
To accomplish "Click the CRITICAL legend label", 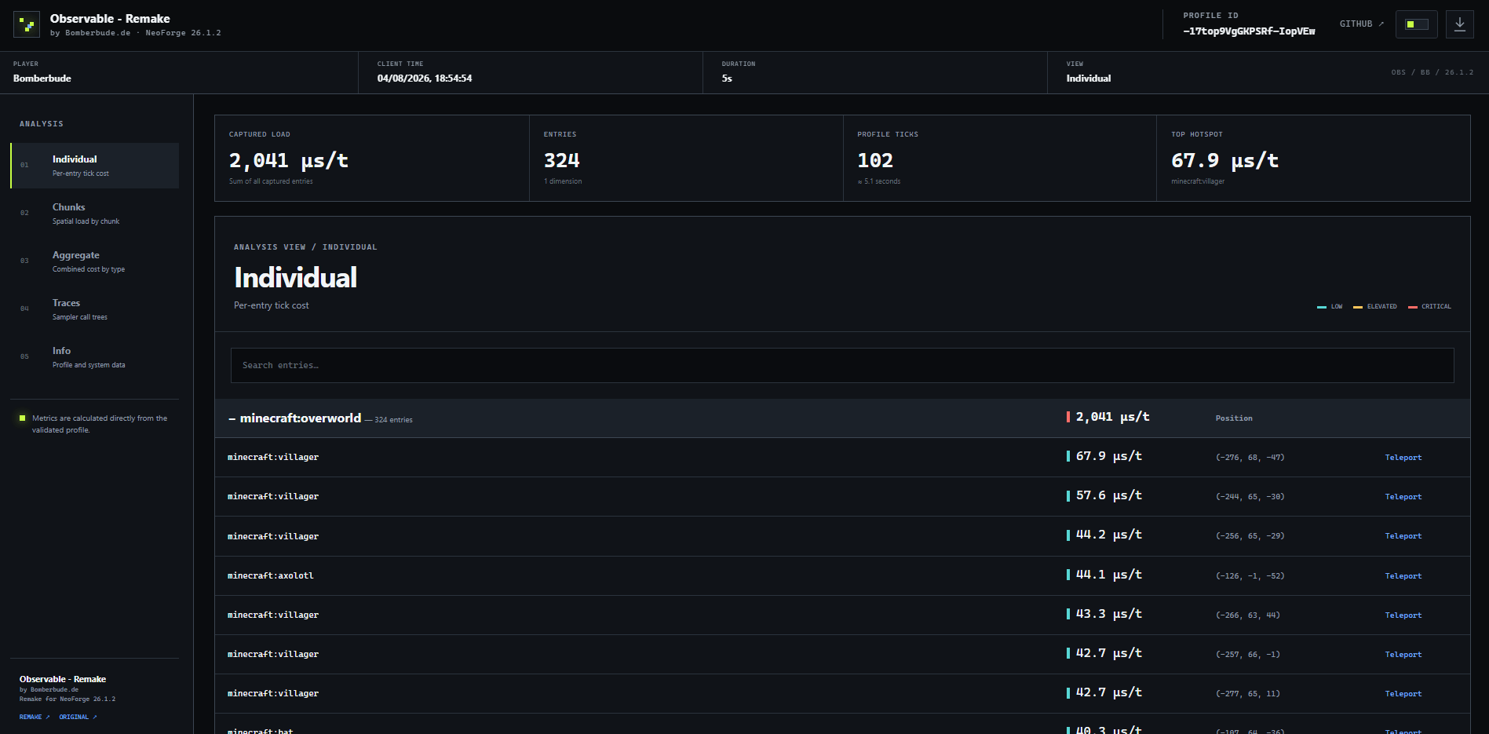I will pyautogui.click(x=1436, y=307).
